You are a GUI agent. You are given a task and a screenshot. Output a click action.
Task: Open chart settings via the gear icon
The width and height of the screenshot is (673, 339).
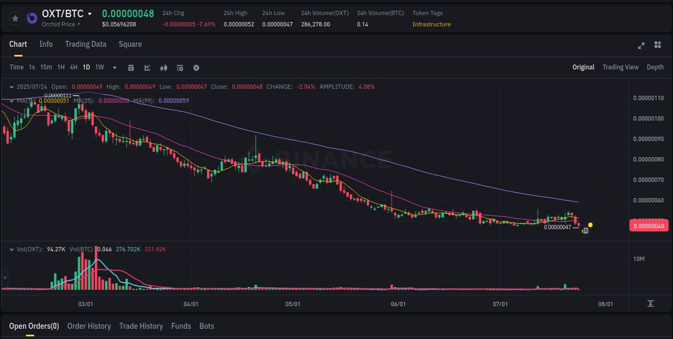coord(196,68)
